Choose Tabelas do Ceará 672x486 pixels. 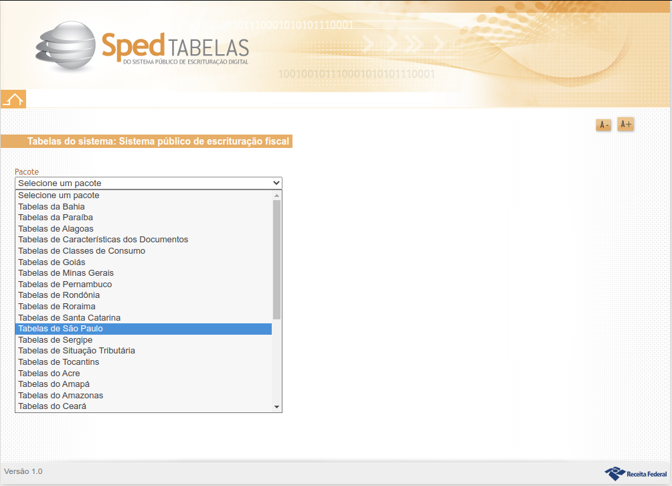point(144,406)
